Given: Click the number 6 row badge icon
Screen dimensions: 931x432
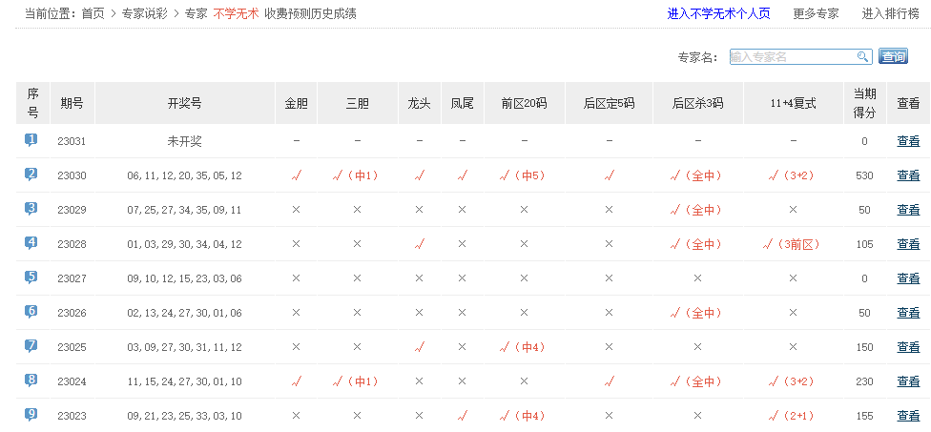Looking at the screenshot, I should pyautogui.click(x=31, y=312).
